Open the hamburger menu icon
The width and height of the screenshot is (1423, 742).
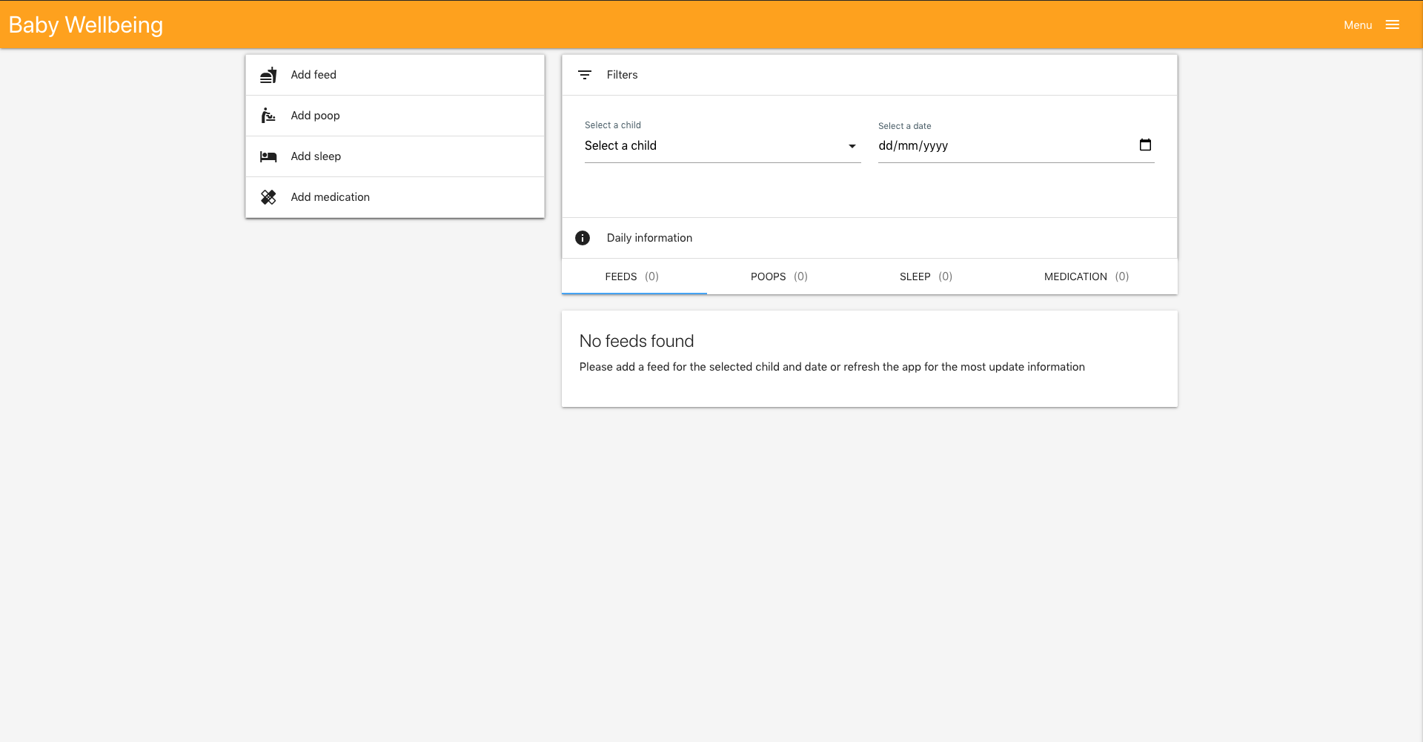pos(1393,25)
